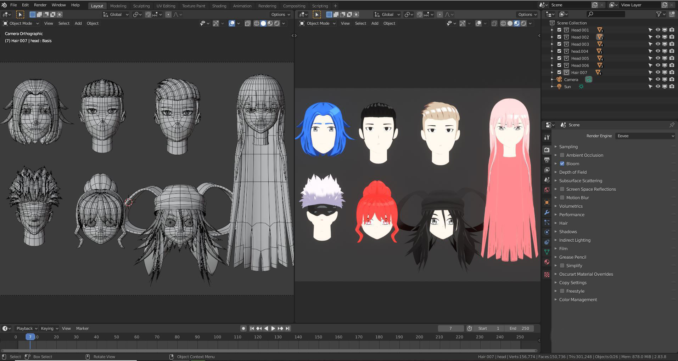Open the Scene properties tab icon
This screenshot has width=678, height=361.
point(547,180)
